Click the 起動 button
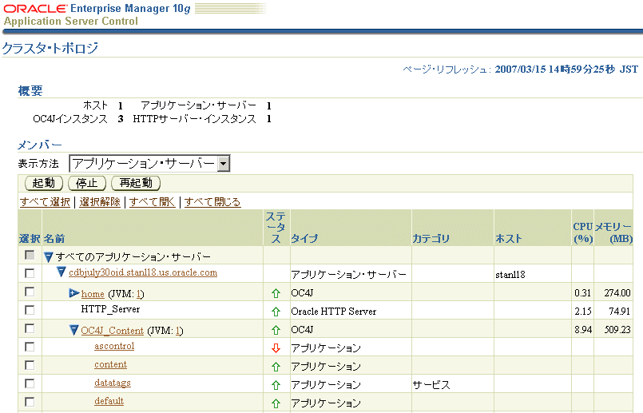 [44, 183]
